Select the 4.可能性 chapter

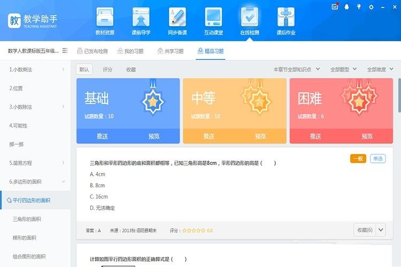(x=18, y=125)
